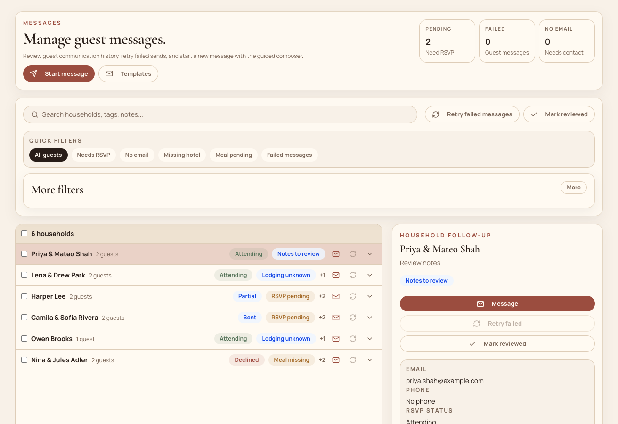Click the mail icon in Owen Brooks row
618x424 pixels.
pos(336,339)
